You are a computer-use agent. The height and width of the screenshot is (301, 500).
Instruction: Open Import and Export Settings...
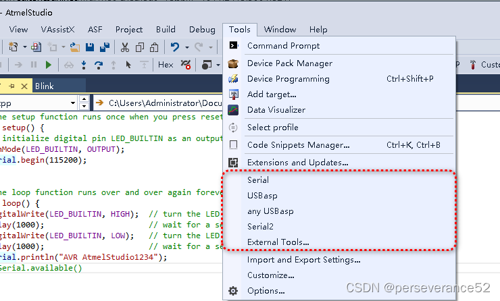340,260
